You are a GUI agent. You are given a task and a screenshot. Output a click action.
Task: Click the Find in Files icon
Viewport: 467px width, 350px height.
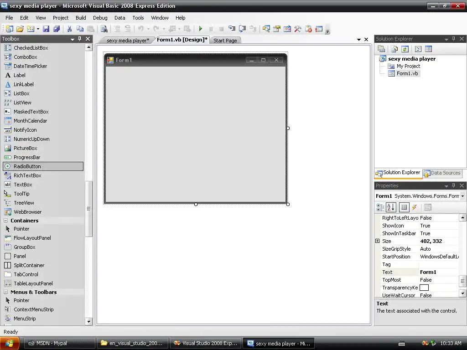tap(104, 29)
